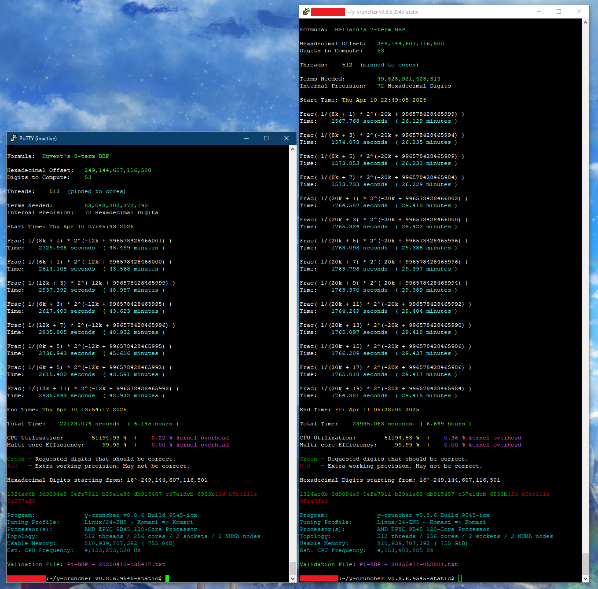Screen dimensions: 598x589
Task: Minimize the PuTTY (inactive) window
Action: (x=246, y=139)
